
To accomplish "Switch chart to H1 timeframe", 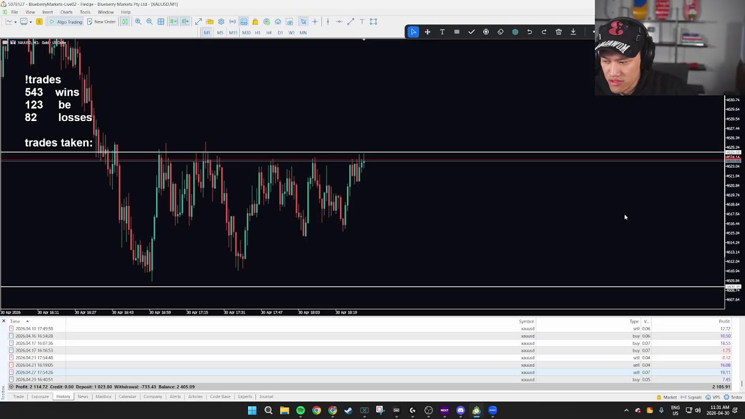I will coord(257,33).
